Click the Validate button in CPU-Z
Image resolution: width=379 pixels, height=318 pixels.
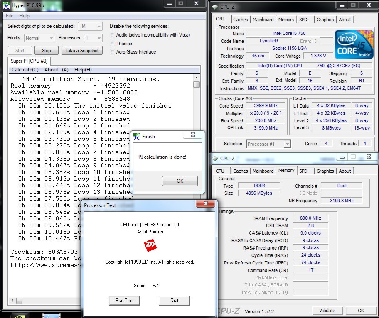[x=327, y=311]
